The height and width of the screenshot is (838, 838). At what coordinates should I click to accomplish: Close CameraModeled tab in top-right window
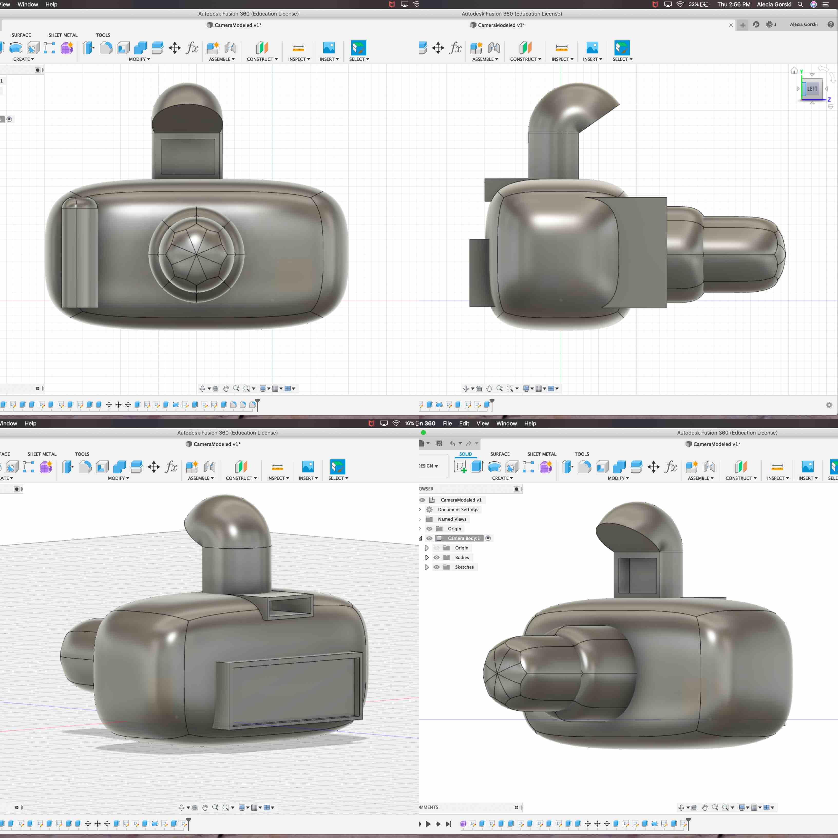coord(731,25)
